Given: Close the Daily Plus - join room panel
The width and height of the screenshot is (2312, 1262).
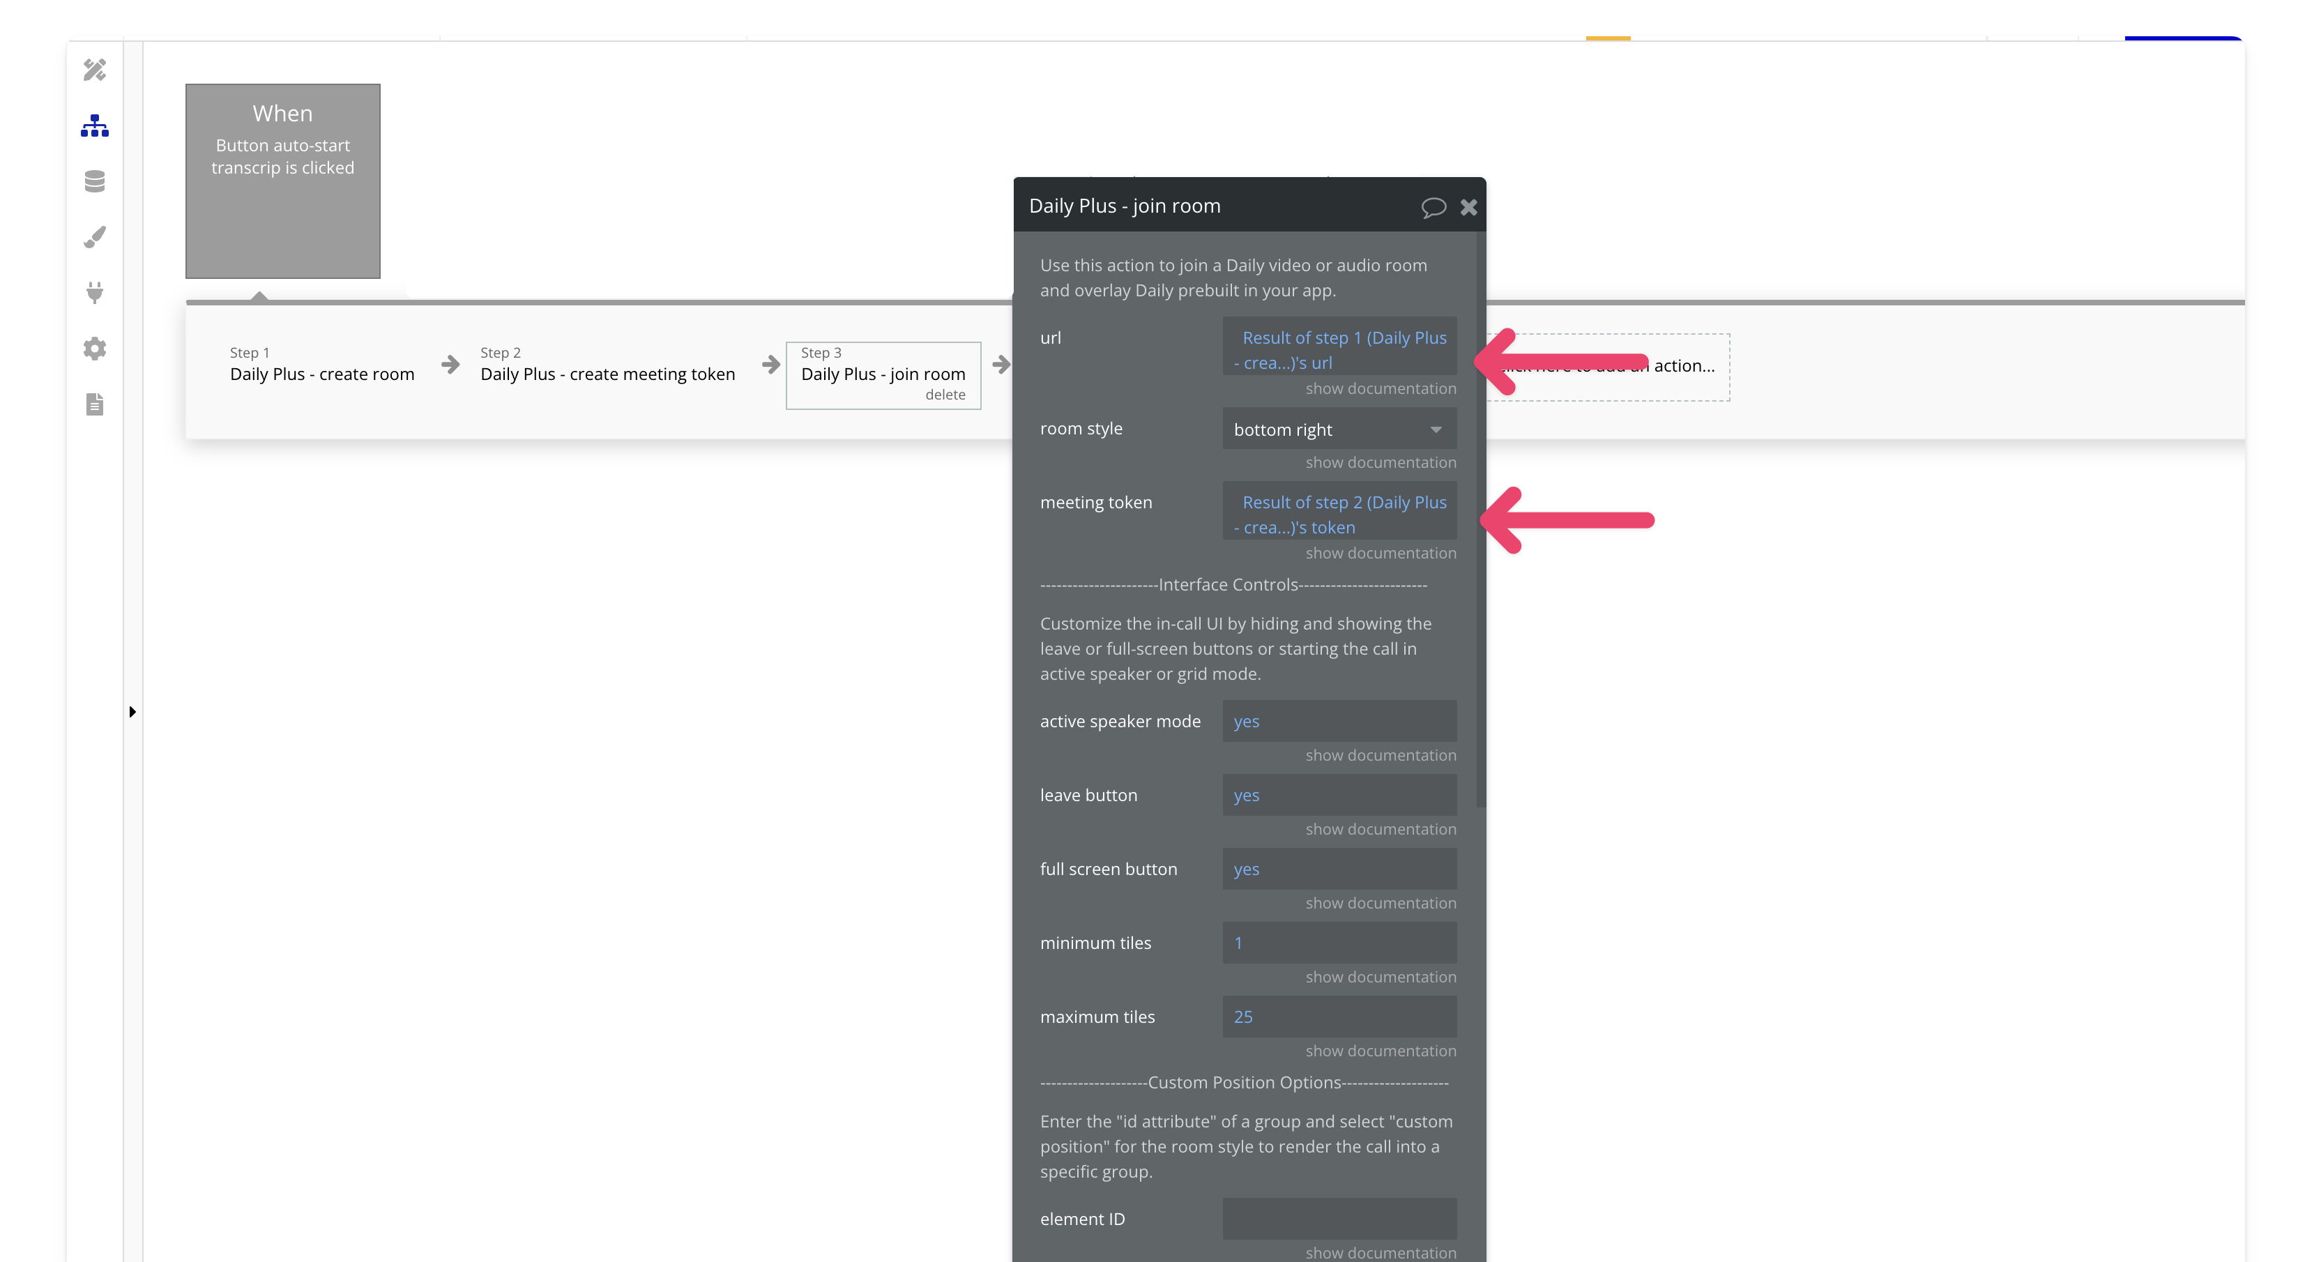Looking at the screenshot, I should 1468,207.
